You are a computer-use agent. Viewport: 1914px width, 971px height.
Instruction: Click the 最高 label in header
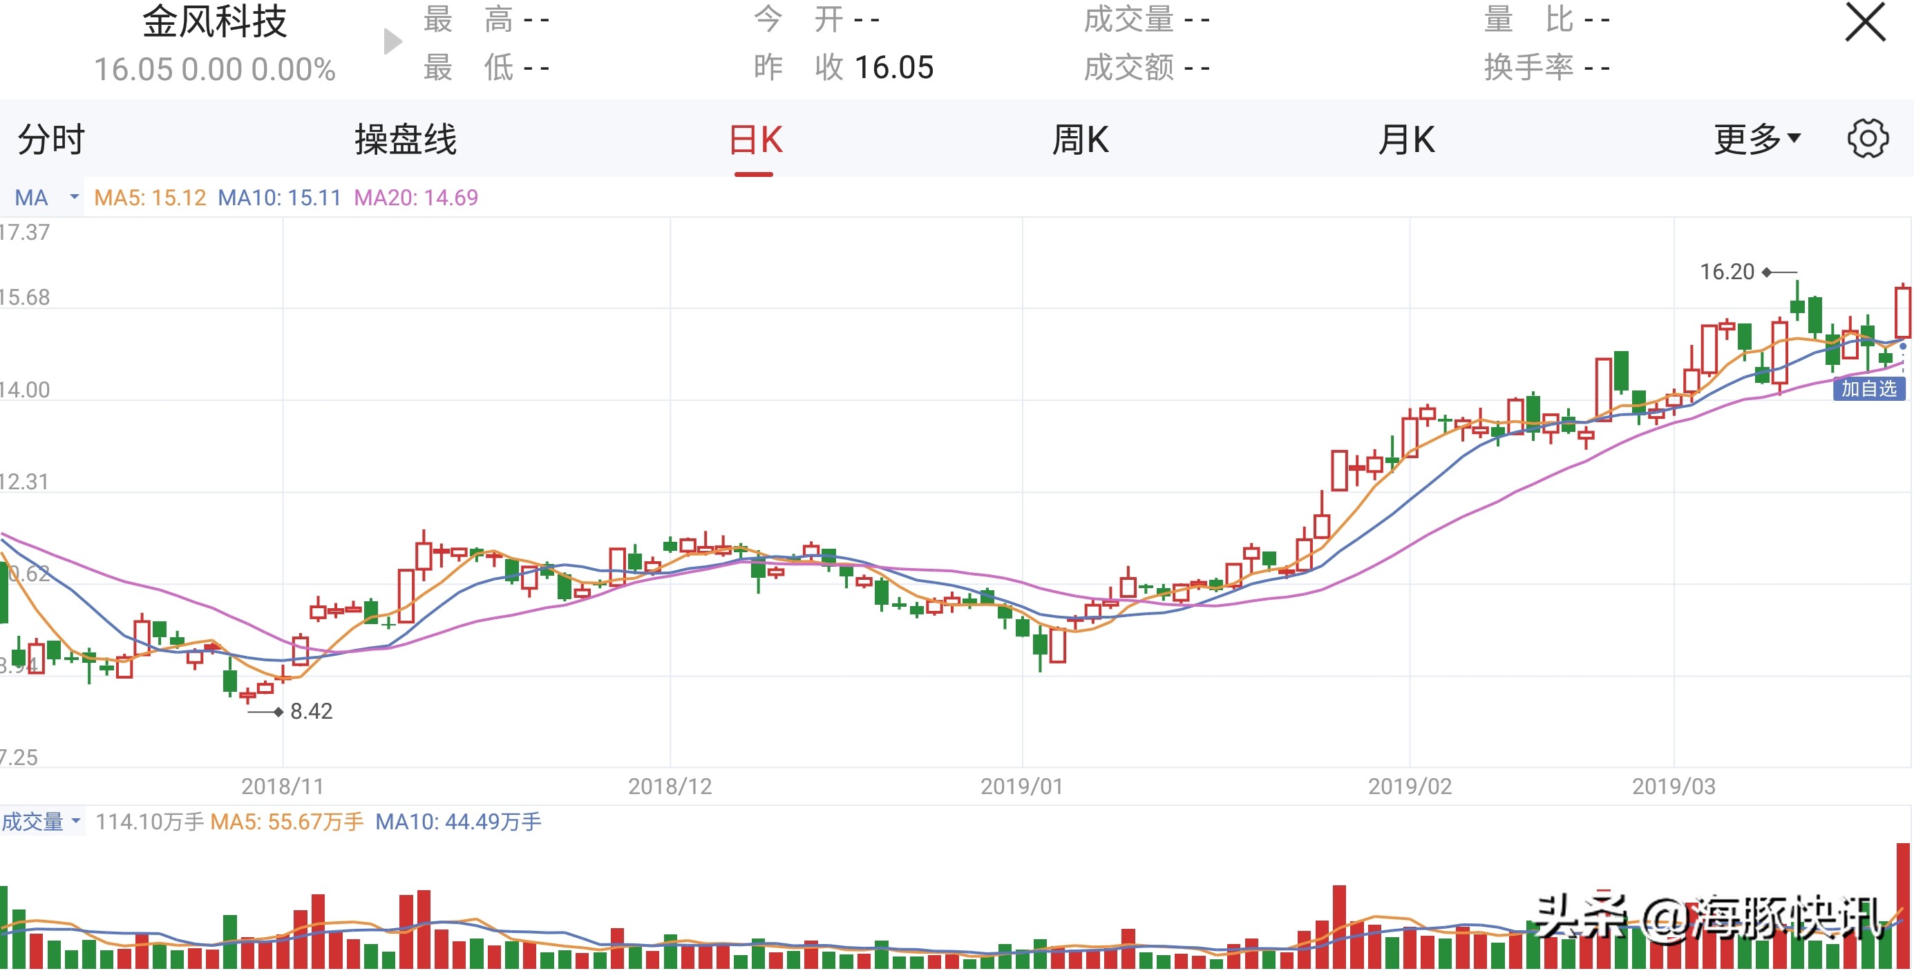pyautogui.click(x=468, y=20)
